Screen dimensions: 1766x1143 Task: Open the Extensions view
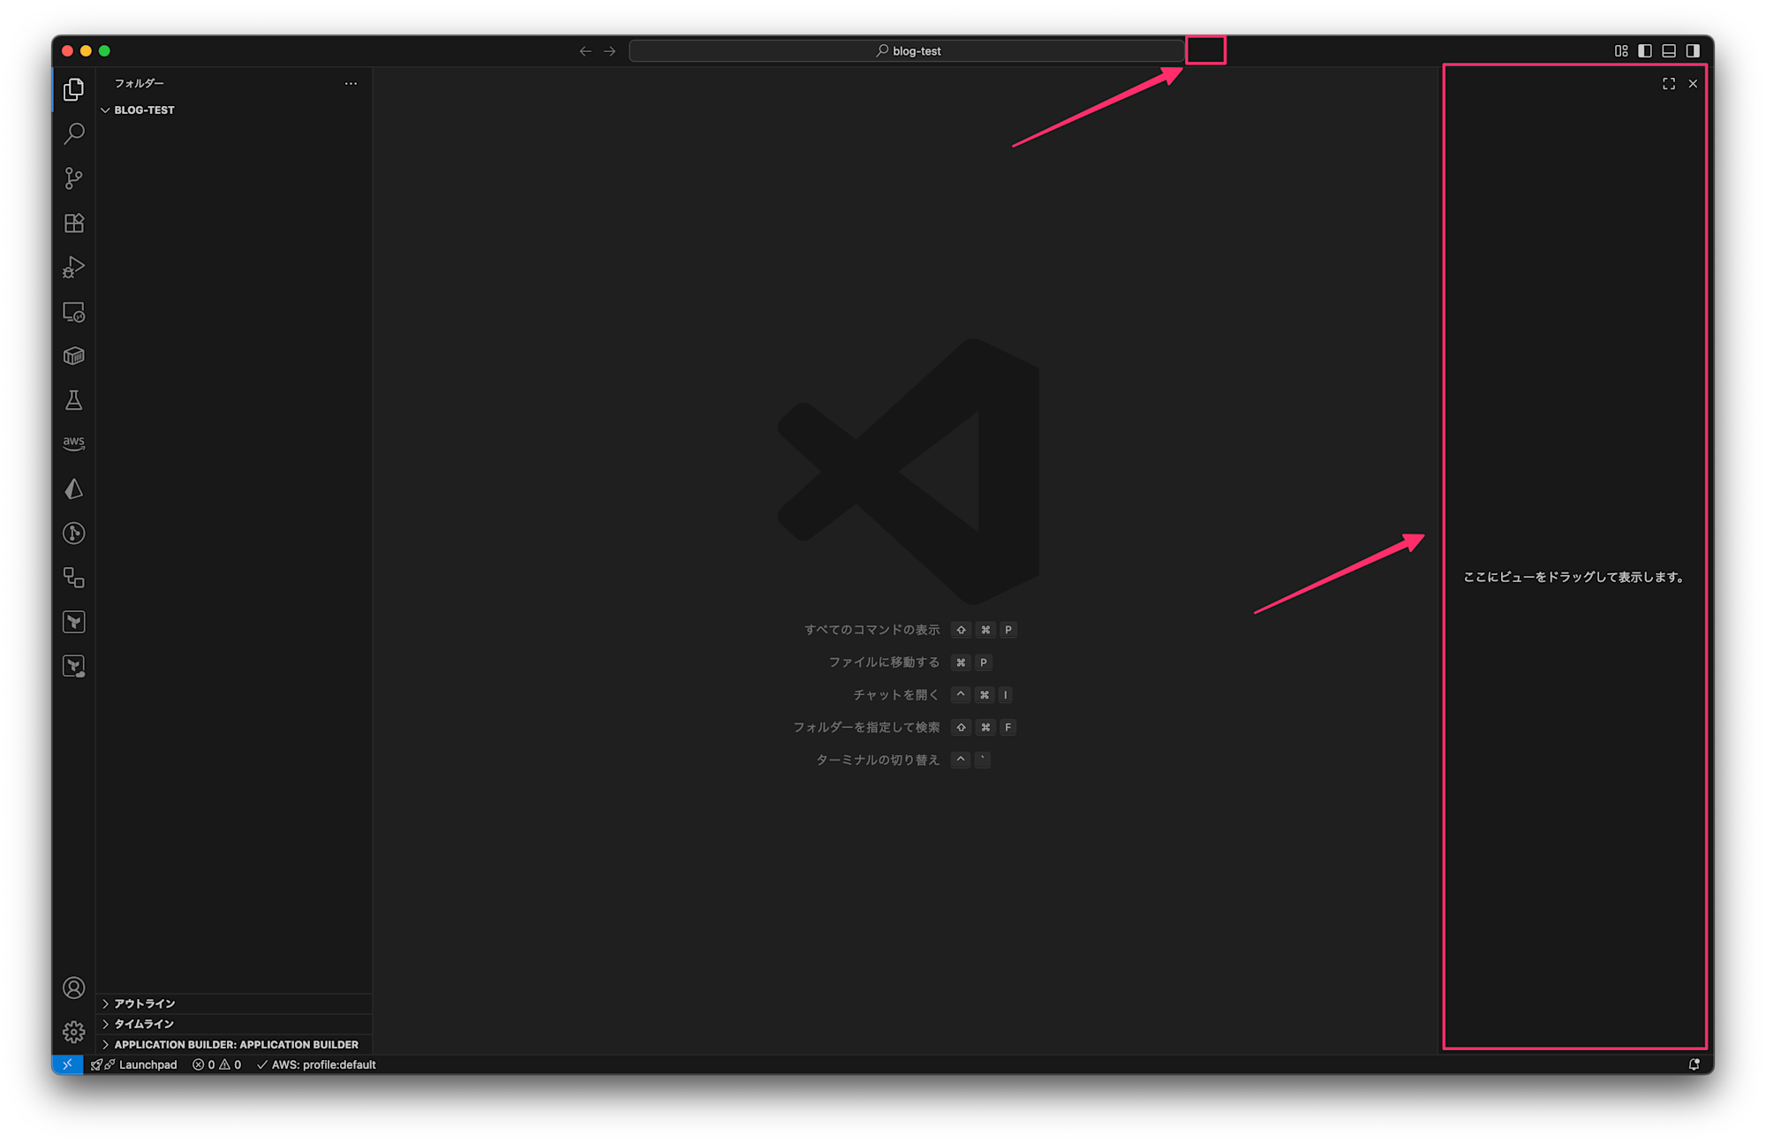(x=74, y=223)
